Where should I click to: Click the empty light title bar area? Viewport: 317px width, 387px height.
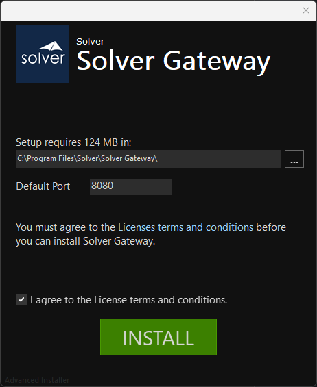click(x=148, y=10)
